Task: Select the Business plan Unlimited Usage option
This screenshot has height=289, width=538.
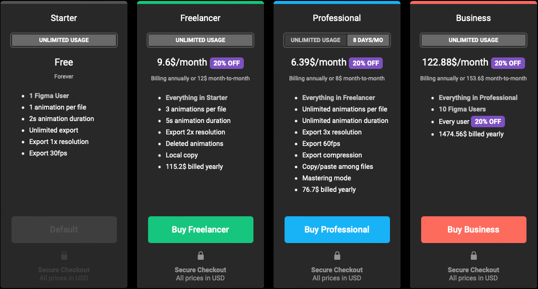Action: [x=473, y=40]
